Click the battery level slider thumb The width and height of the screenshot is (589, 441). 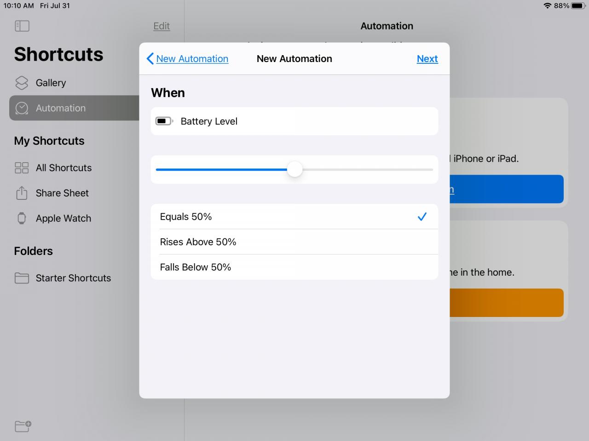(x=295, y=169)
